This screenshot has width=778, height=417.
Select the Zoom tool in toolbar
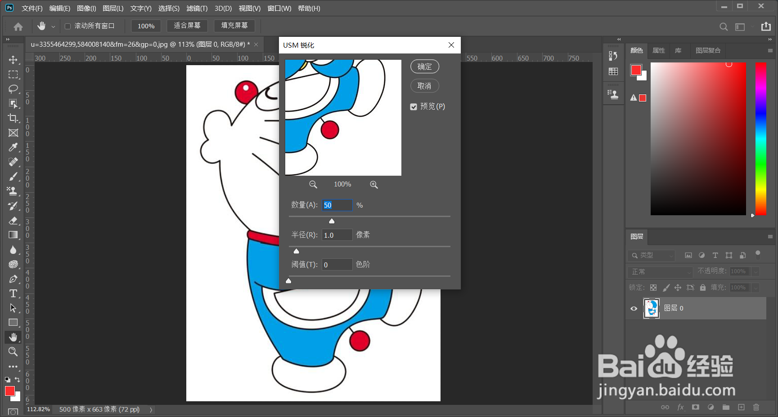click(13, 351)
